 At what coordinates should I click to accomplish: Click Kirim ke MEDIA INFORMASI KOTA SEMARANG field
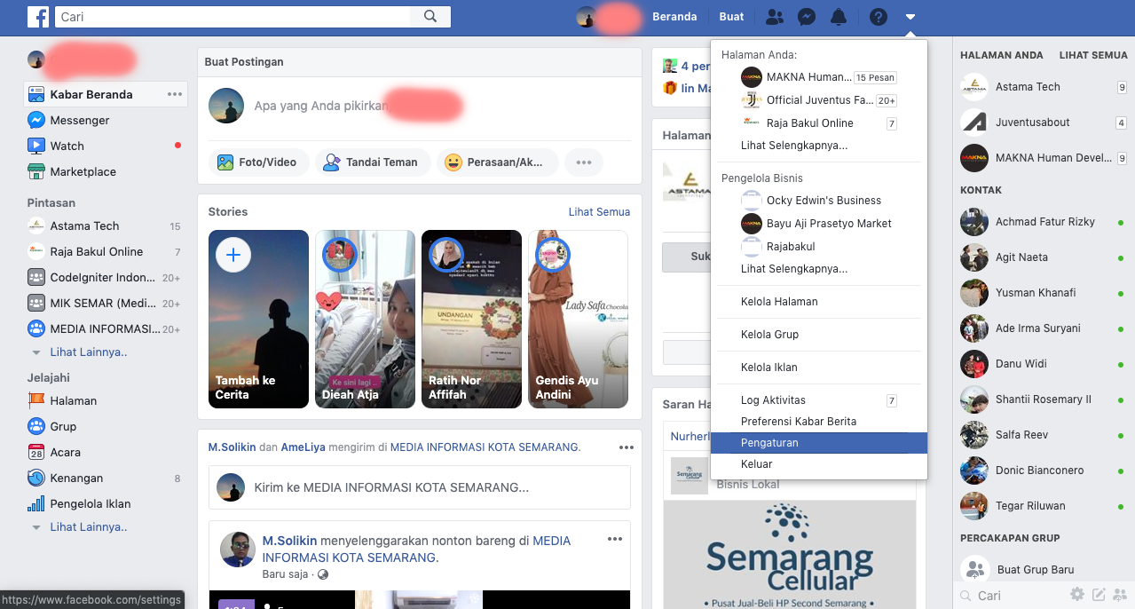(x=420, y=487)
